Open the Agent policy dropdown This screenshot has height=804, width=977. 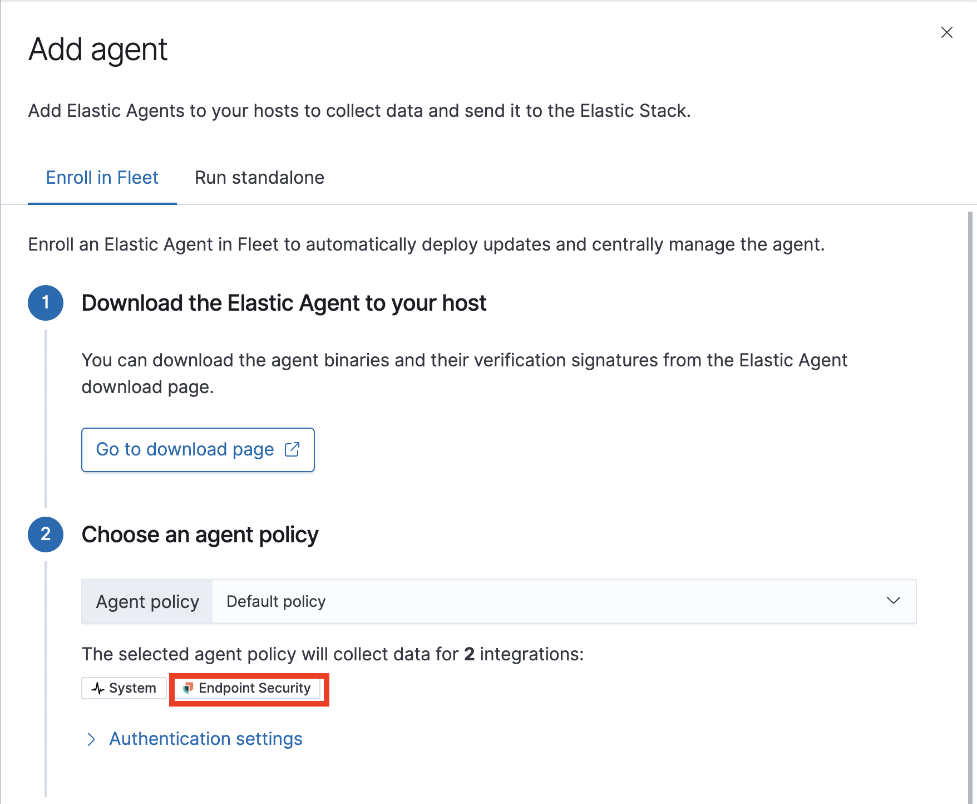556,601
